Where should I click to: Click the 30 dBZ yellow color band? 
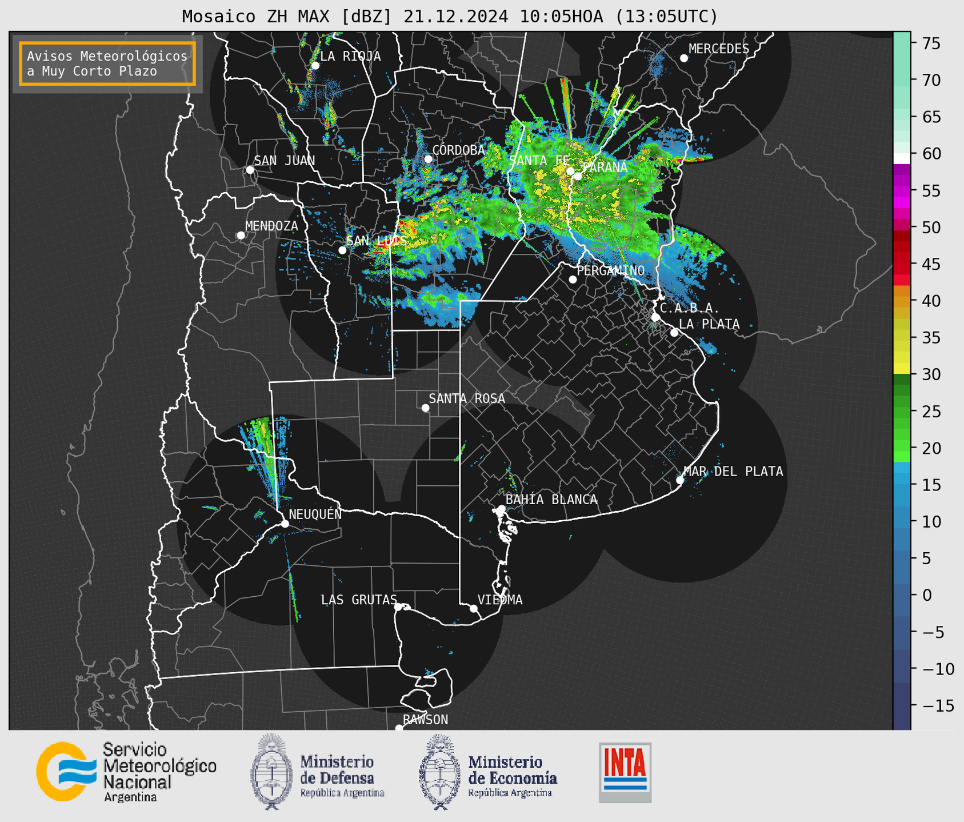pos(902,369)
